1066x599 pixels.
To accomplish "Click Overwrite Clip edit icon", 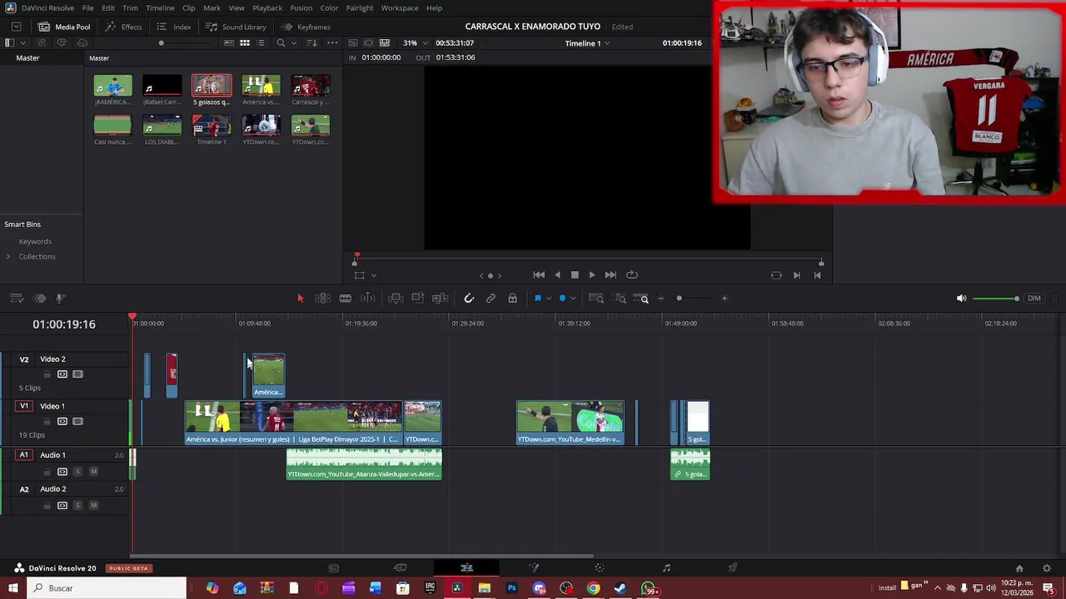I will coord(418,298).
